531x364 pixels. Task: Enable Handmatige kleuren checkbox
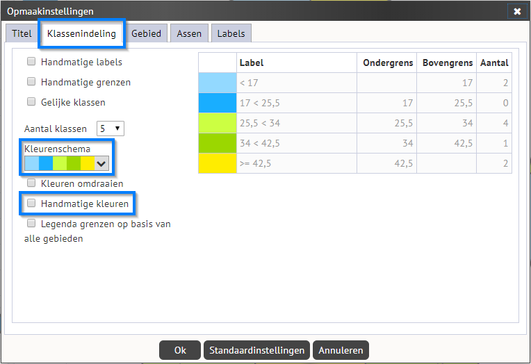click(x=31, y=203)
